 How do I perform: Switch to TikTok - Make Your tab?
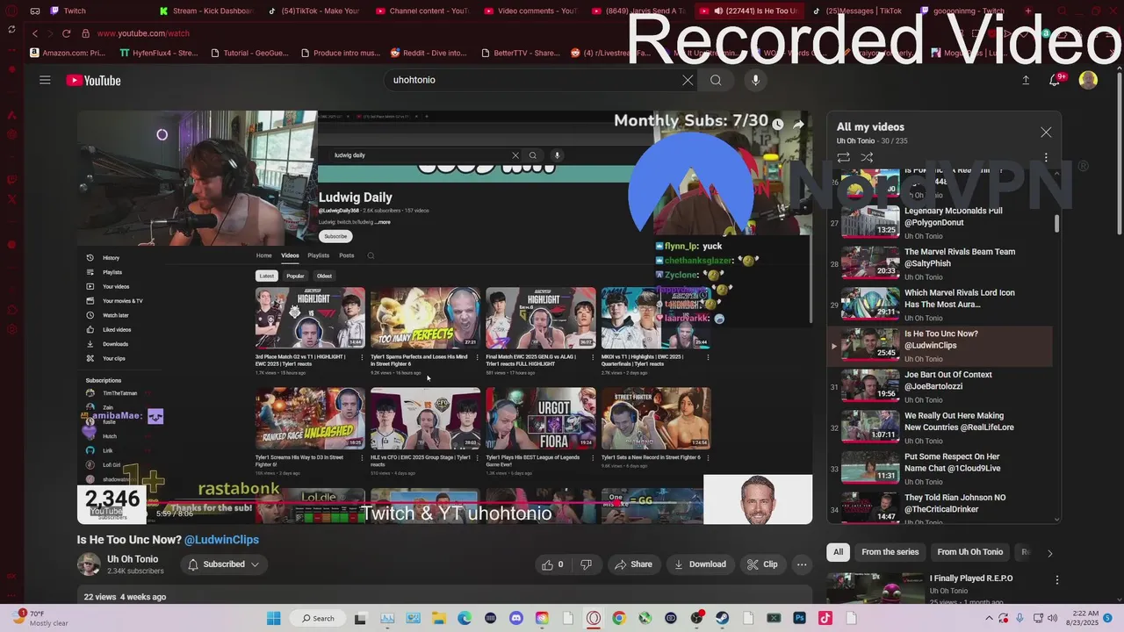(x=314, y=11)
